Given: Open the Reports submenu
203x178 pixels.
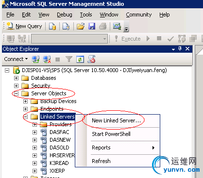Looking at the screenshot, I should coord(123,148).
